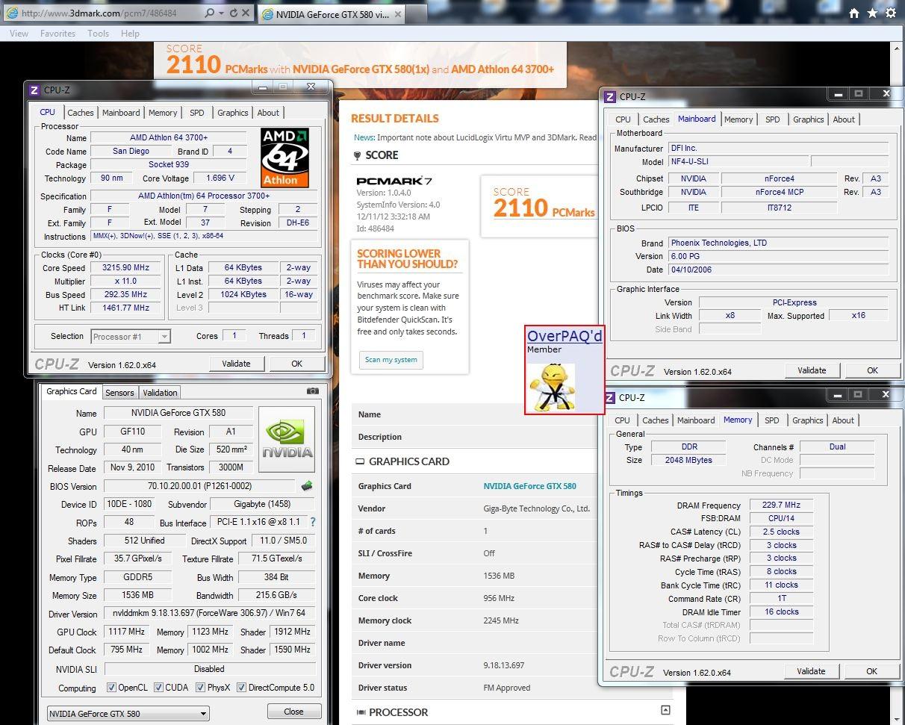The width and height of the screenshot is (905, 725).
Task: Select the CPU tab in Memory window
Action: pos(622,420)
